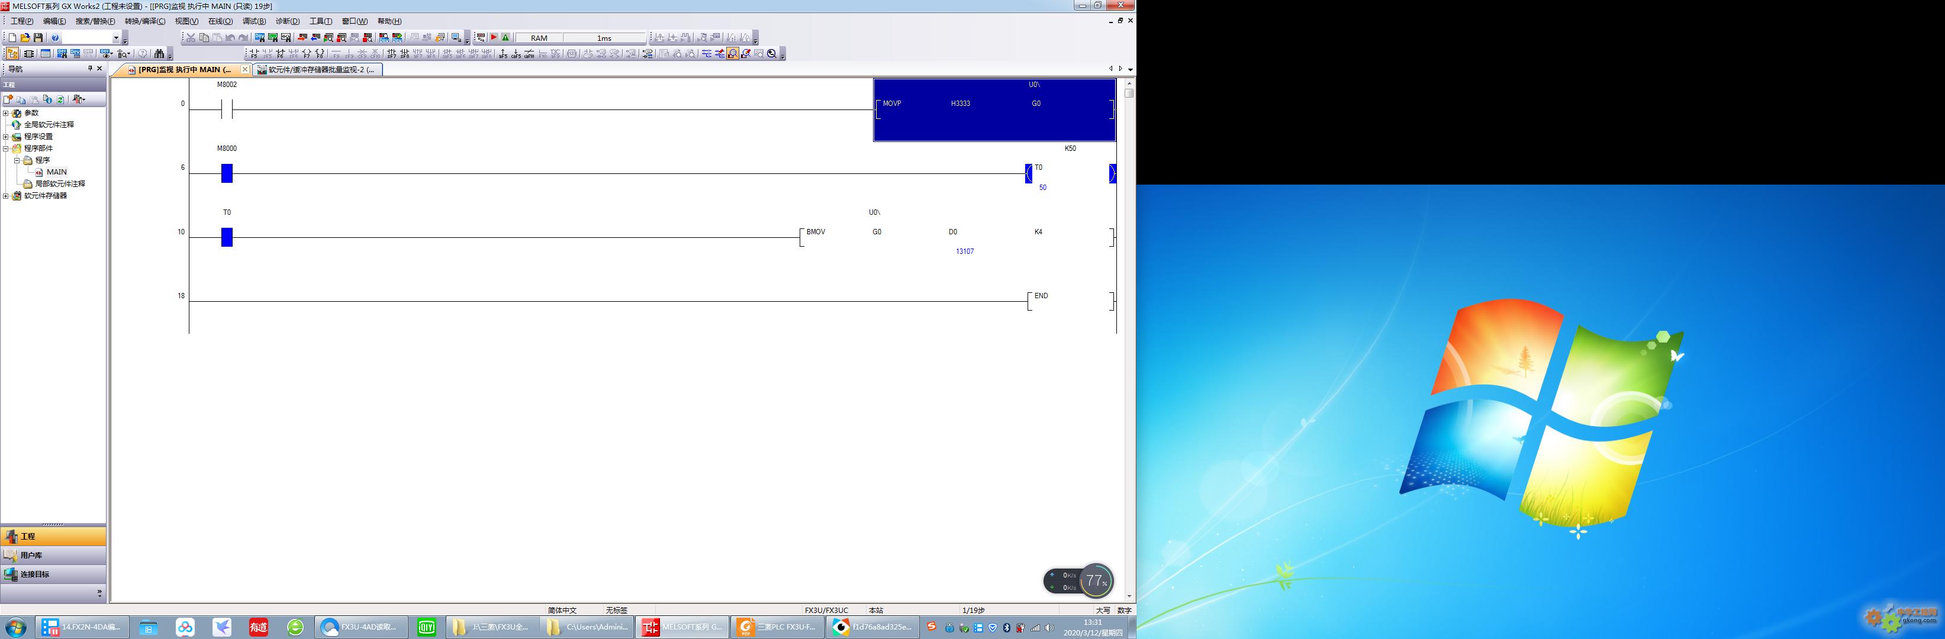Click the red Start simulation arrow
The height and width of the screenshot is (639, 1945).
pyautogui.click(x=494, y=37)
